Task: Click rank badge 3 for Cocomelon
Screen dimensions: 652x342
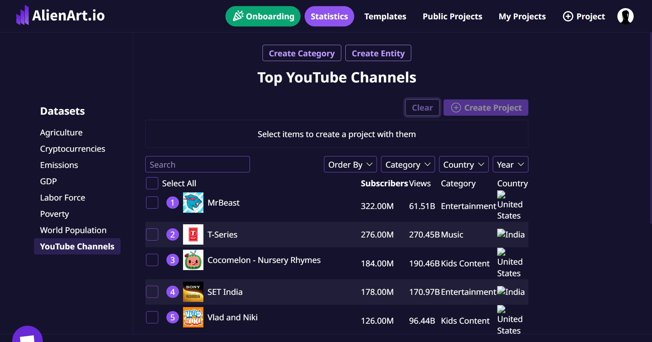Action: (173, 260)
